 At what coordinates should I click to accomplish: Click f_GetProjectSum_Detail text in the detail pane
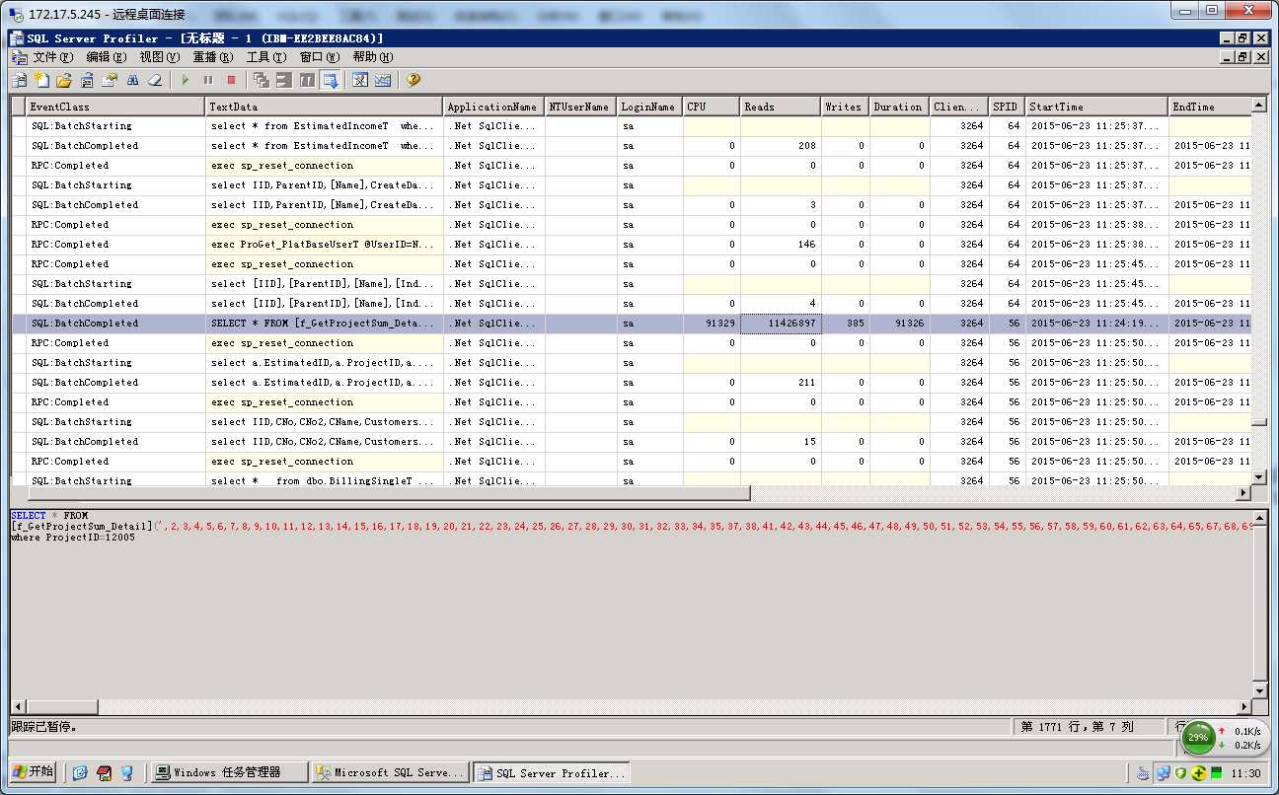[84, 527]
